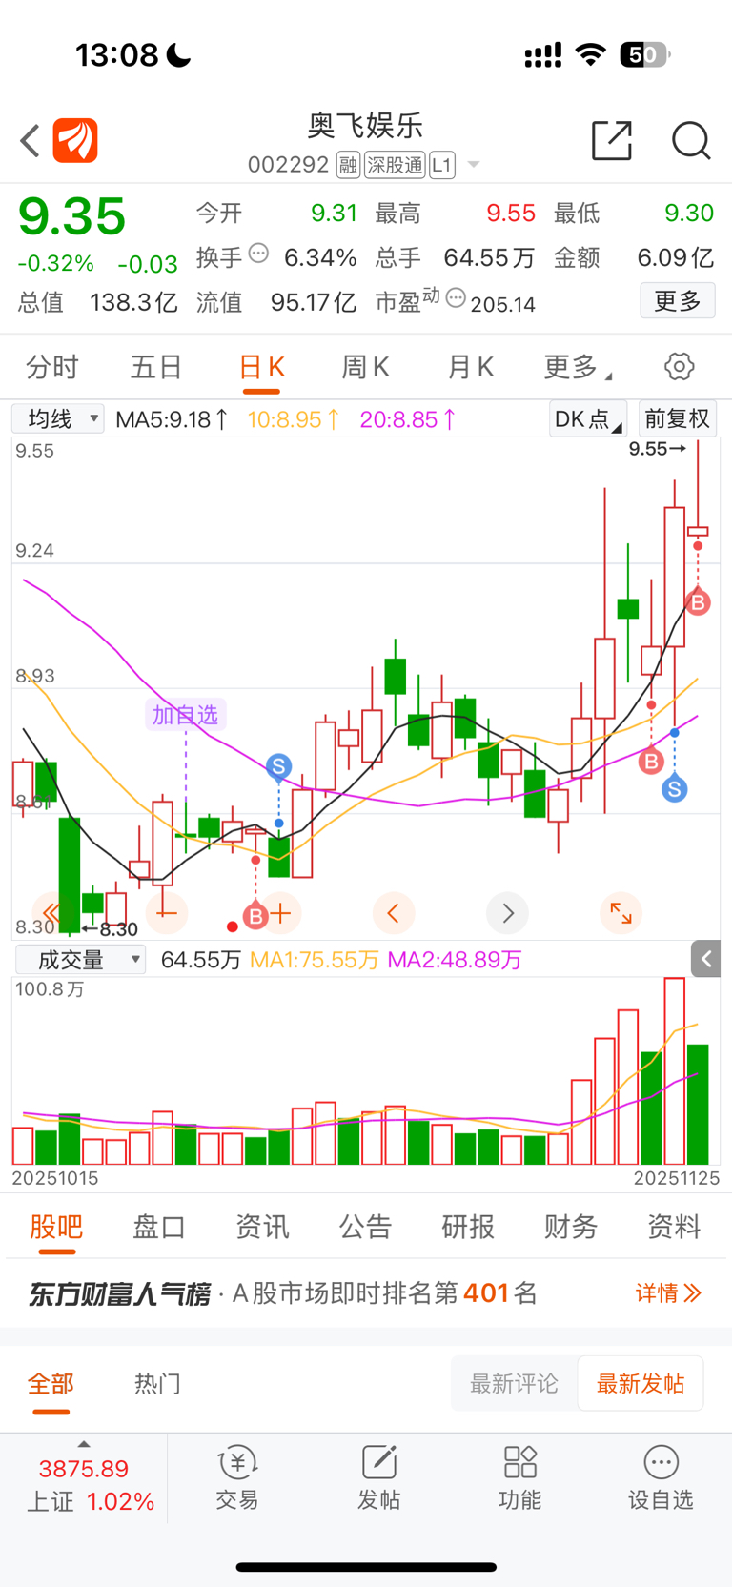Toggle the DK点 signal option
Viewport: 733px width, 1587px height.
(587, 418)
